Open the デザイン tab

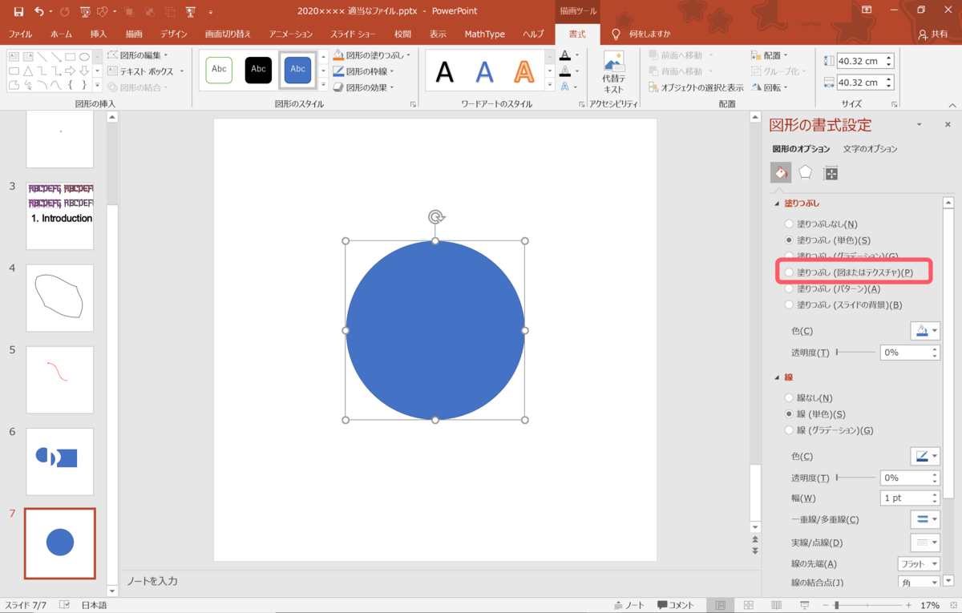[x=173, y=34]
